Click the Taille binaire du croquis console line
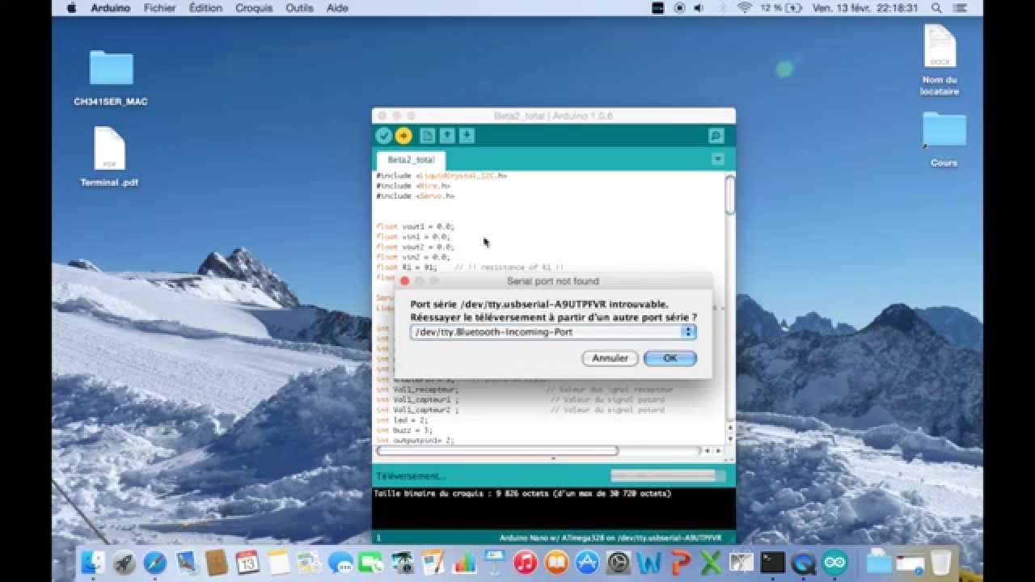This screenshot has width=1035, height=582. pyautogui.click(x=522, y=493)
